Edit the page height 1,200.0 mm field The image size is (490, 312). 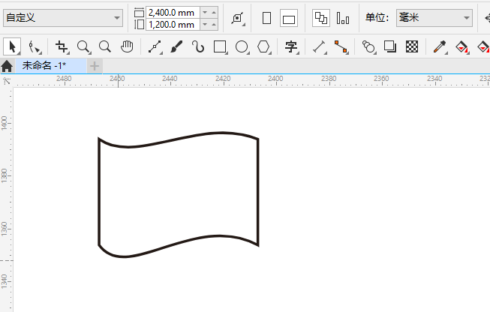coord(173,24)
